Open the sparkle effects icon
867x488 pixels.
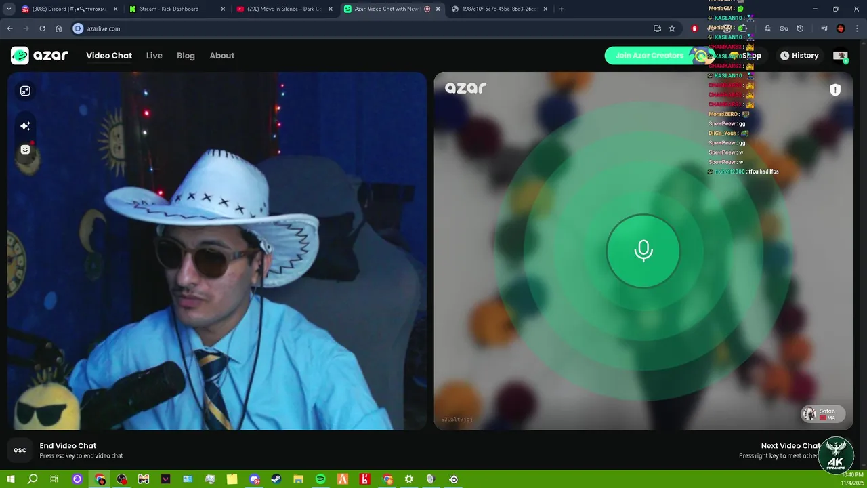[25, 126]
